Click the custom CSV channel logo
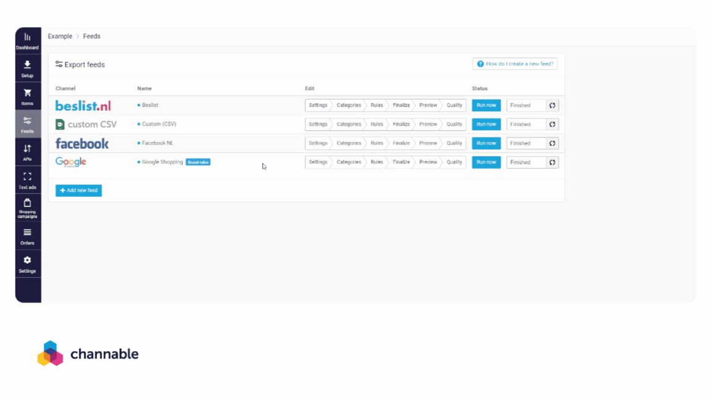The height and width of the screenshot is (400, 712). pos(86,124)
